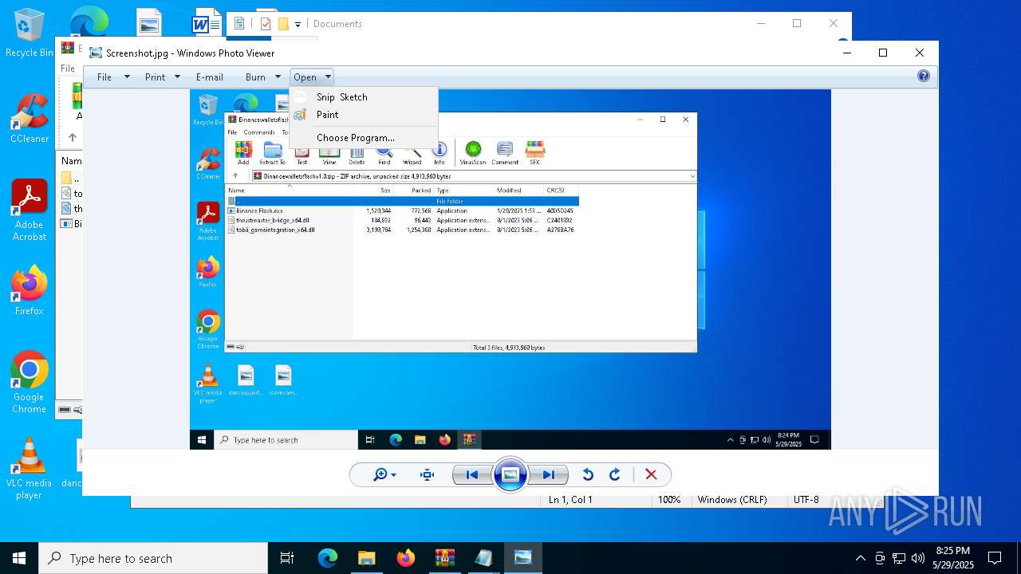Switch to Notepad on taskbar
1021x574 pixels.
483,558
